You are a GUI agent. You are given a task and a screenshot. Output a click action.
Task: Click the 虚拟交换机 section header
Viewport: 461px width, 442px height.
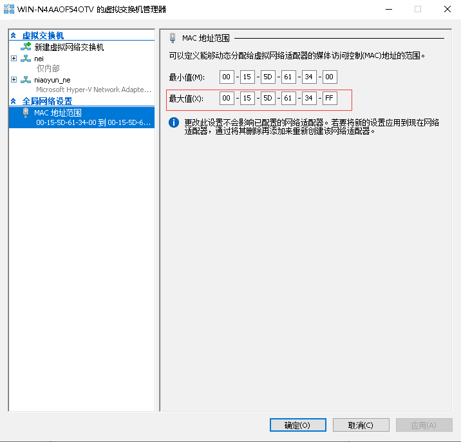tap(43, 35)
